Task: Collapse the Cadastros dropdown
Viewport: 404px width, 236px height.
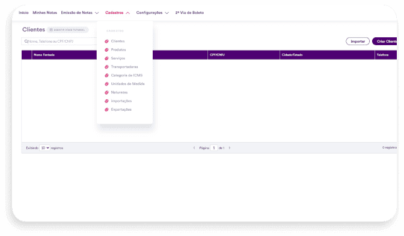Action: point(117,13)
